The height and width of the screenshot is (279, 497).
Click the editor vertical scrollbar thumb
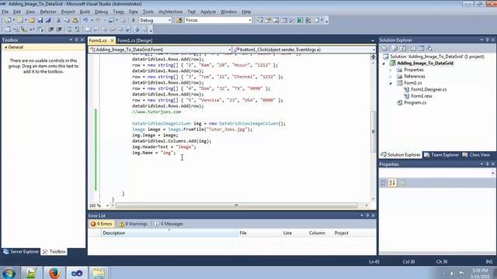click(x=373, y=131)
